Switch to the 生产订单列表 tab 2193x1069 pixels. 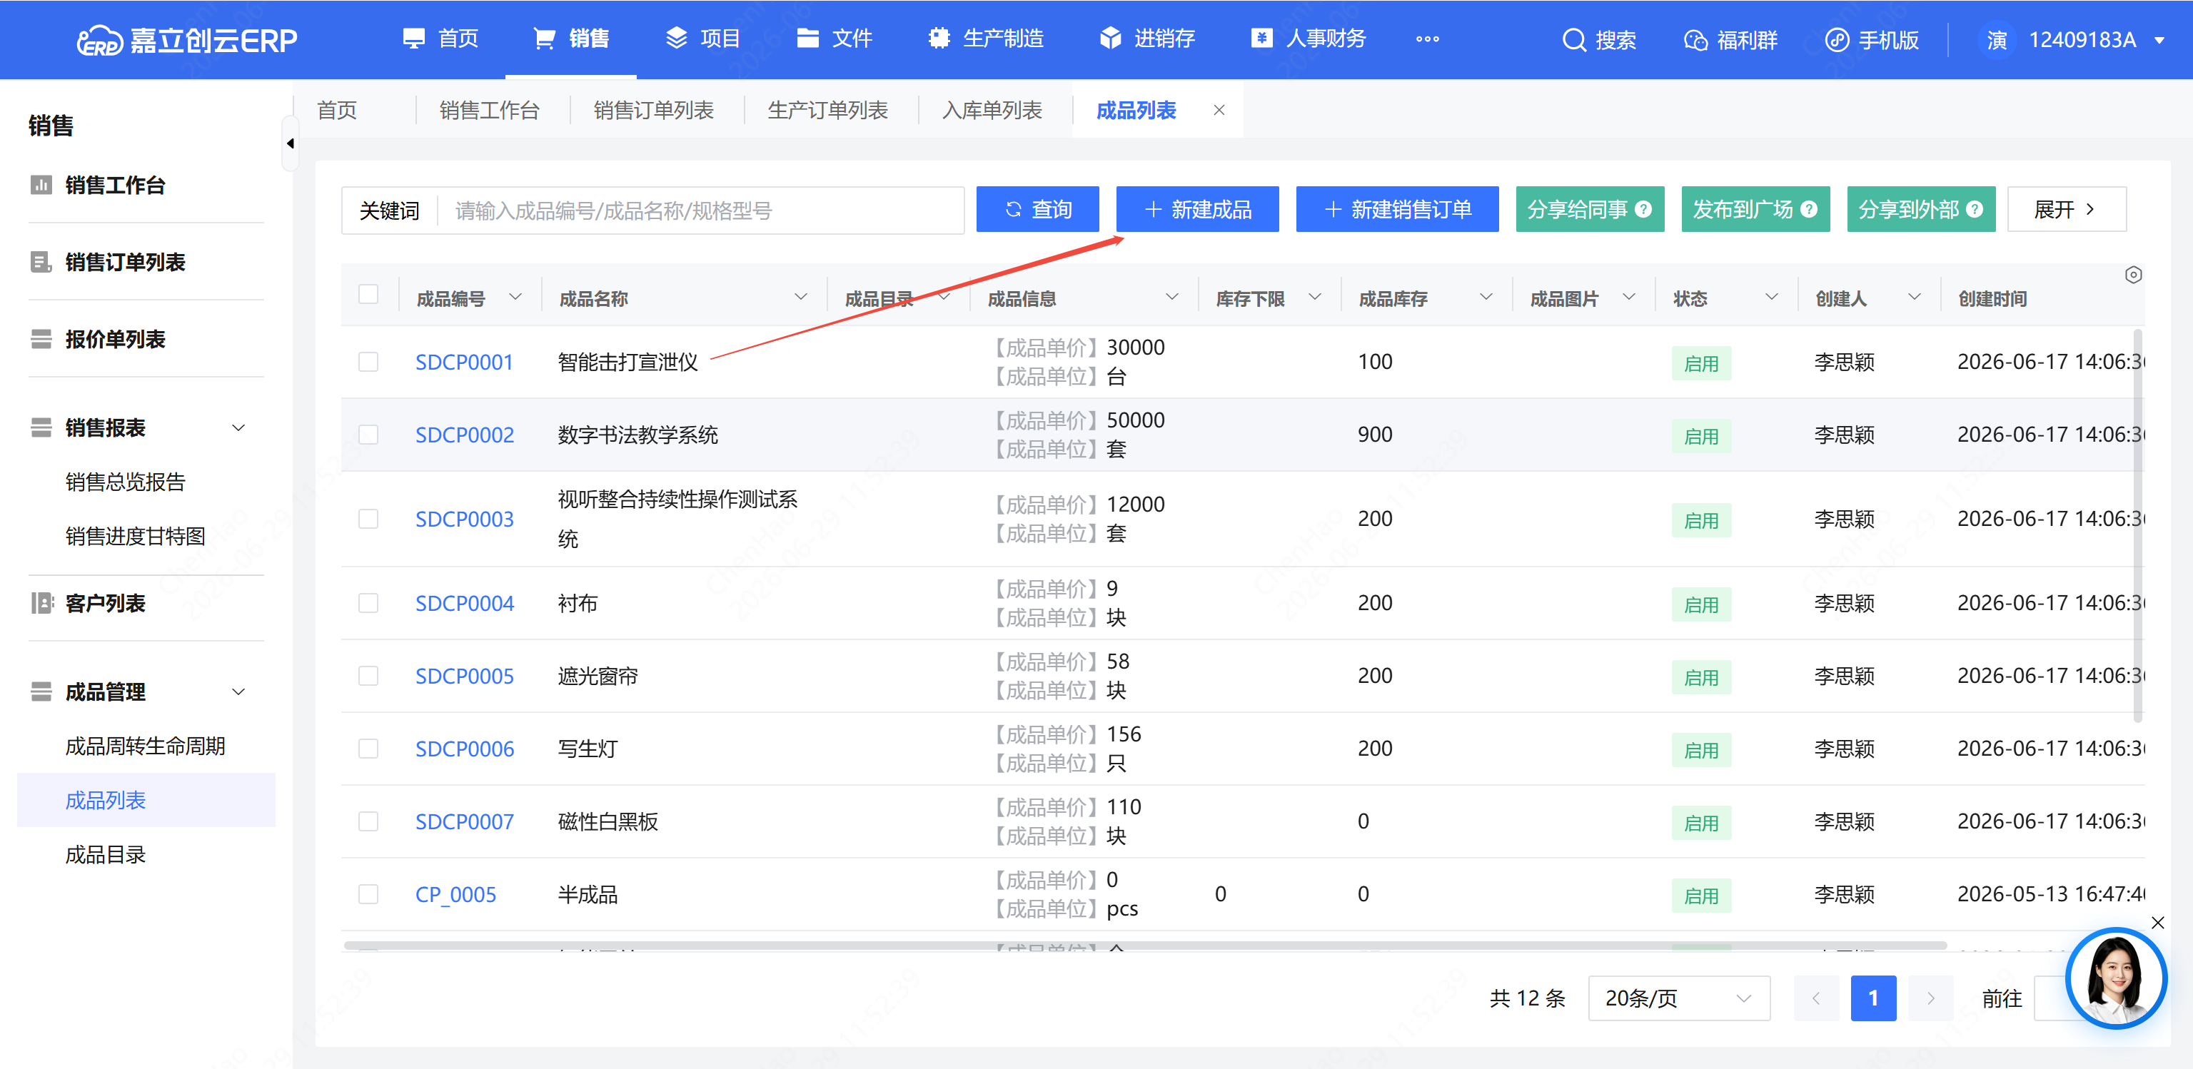point(827,110)
